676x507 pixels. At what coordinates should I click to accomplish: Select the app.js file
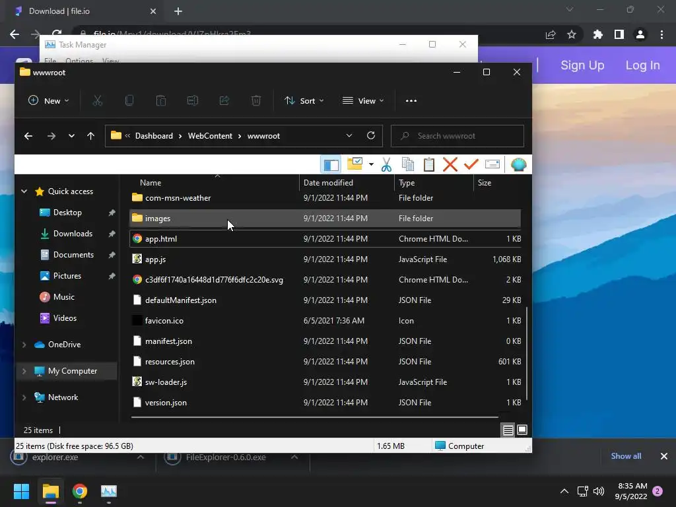(325, 259)
